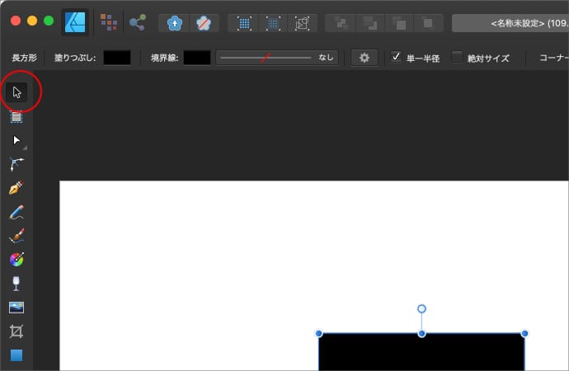Viewport: 569px width, 371px height.
Task: Select the Move tool arrow
Action: click(16, 92)
